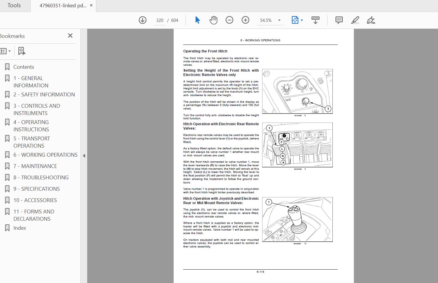Click heading Hitch Operation with Electronic Rear Remote Valves
The width and height of the screenshot is (438, 283).
[x=221, y=126]
